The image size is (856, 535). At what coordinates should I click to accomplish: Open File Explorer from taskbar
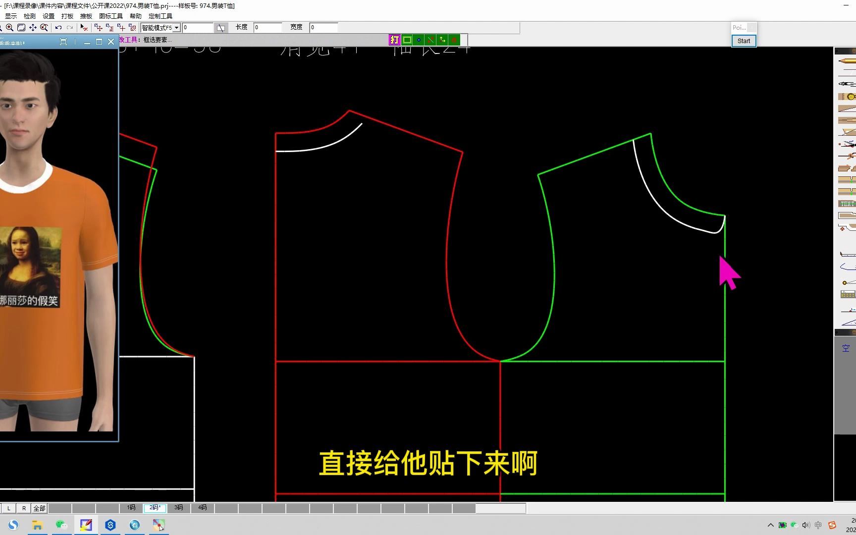[x=37, y=525]
